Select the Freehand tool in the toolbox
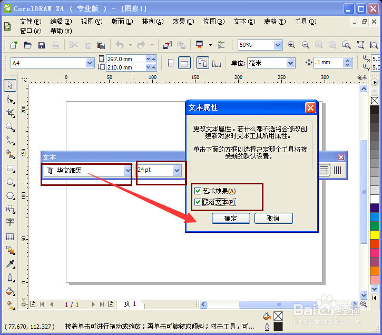 click(x=11, y=141)
